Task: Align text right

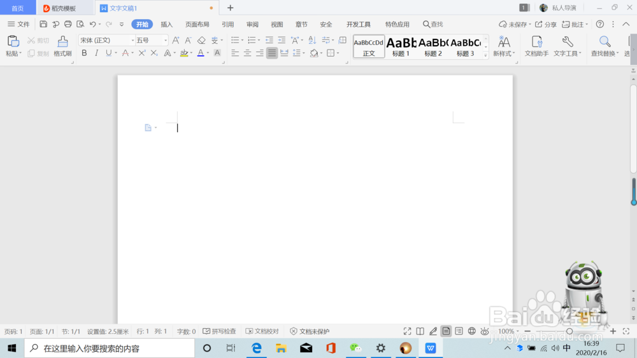Action: [260, 53]
